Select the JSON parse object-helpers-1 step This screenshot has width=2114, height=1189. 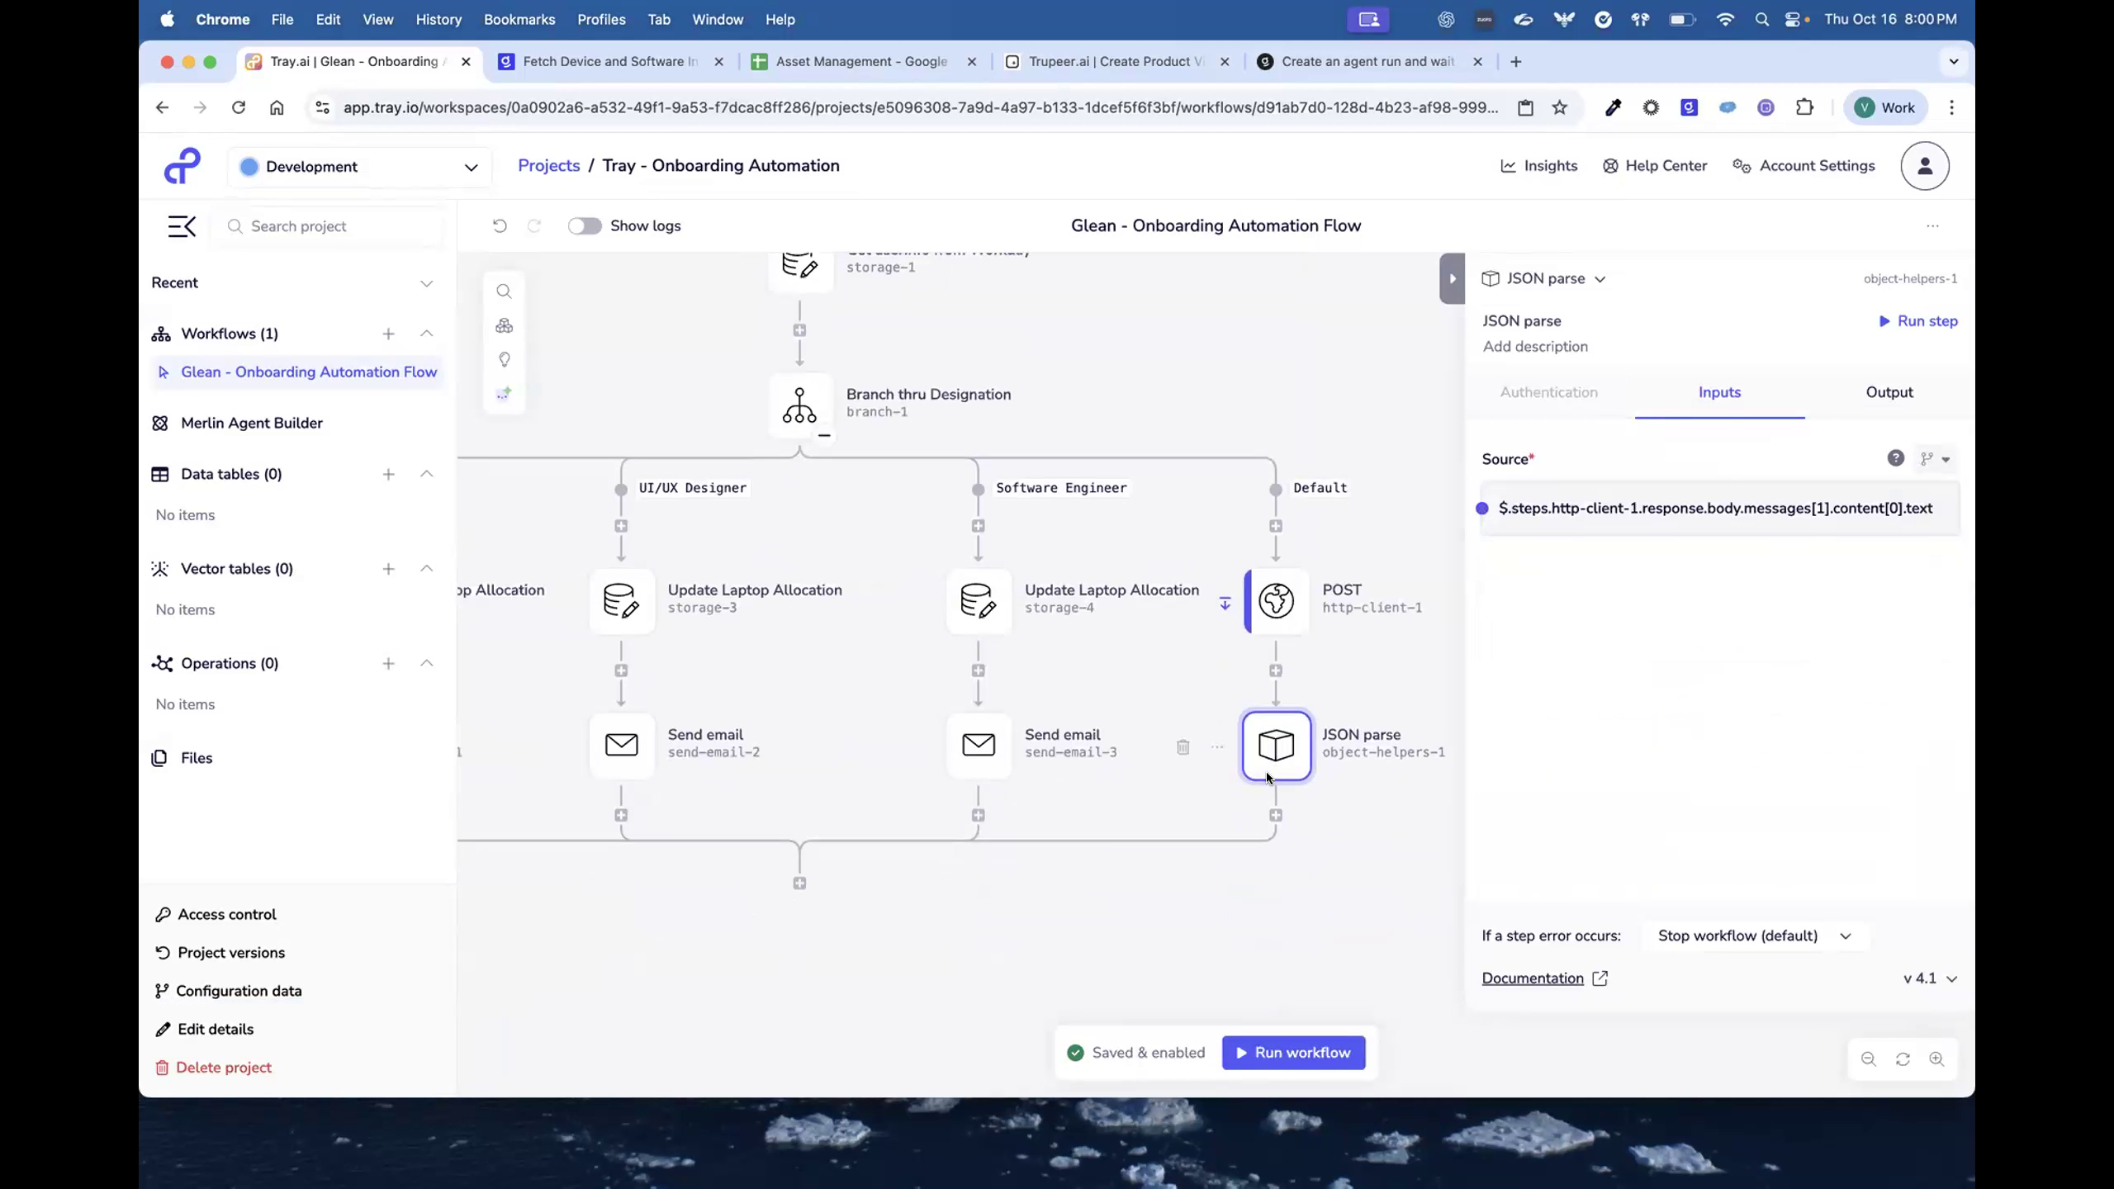click(1276, 745)
